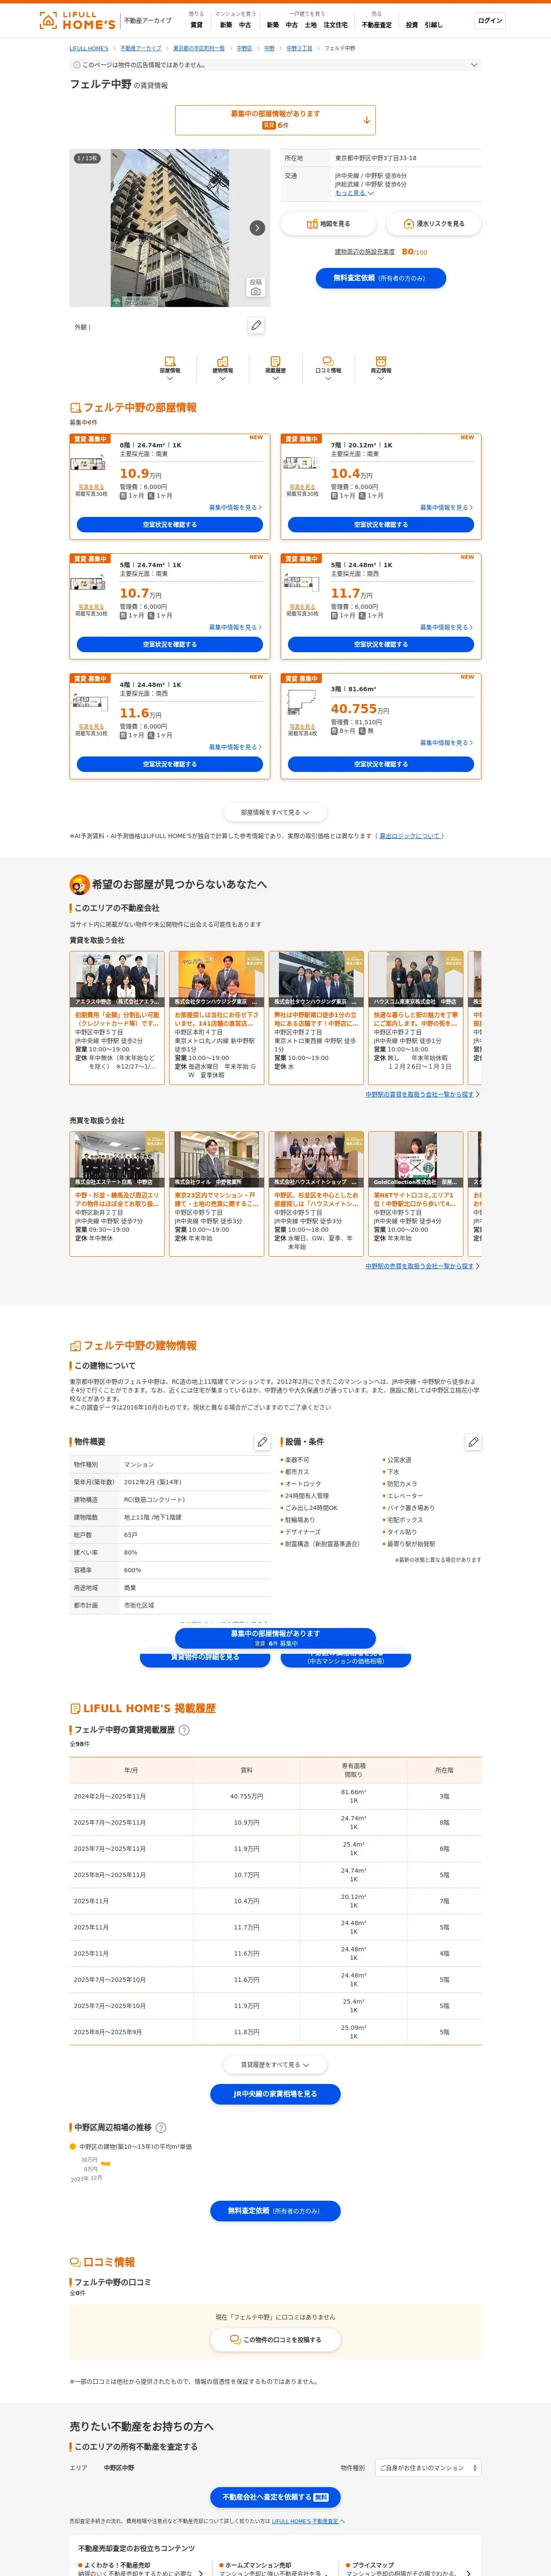The image size is (551, 2576).
Task: Jump to 口コミ情報 section via icon
Action: (x=328, y=367)
